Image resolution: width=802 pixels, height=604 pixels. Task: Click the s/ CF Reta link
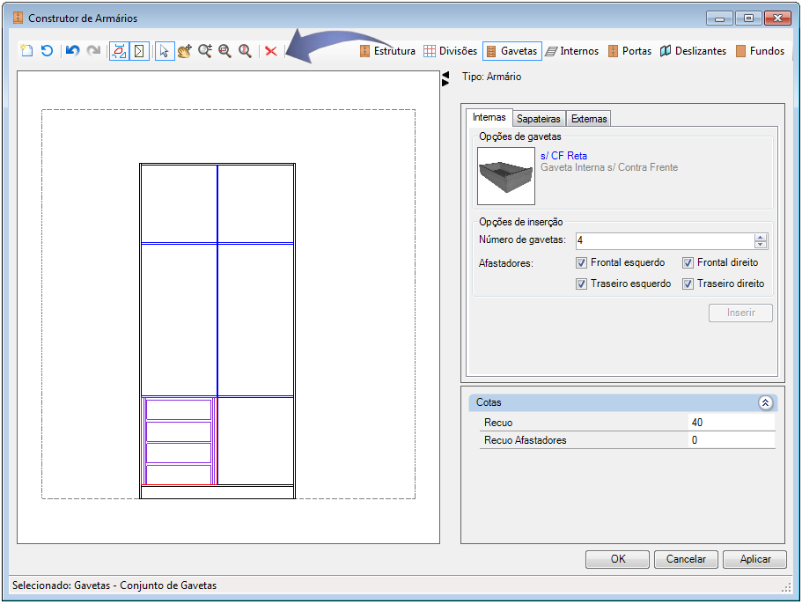pos(563,156)
